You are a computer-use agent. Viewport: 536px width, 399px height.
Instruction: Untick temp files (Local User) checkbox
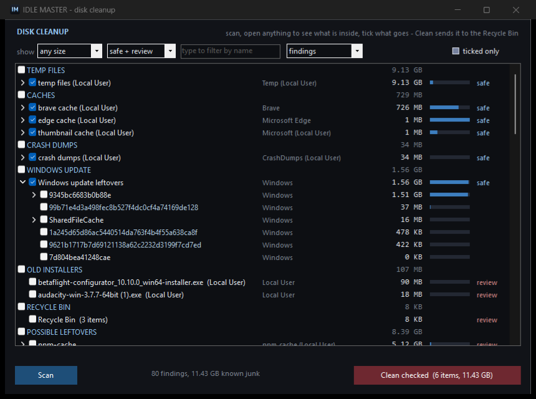[32, 82]
